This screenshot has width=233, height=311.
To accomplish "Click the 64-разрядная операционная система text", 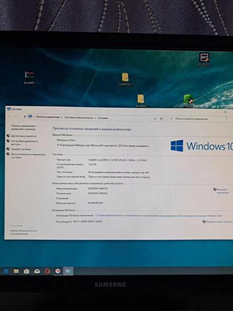I will pos(118,172).
